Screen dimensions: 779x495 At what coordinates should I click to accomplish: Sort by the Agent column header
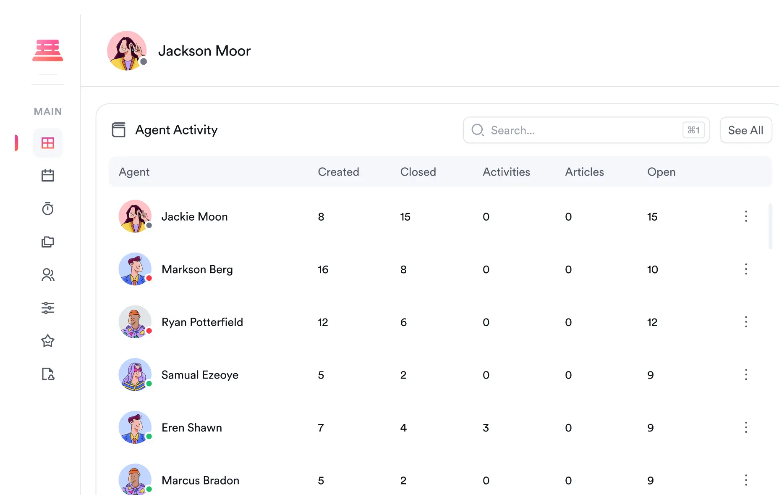click(x=134, y=172)
